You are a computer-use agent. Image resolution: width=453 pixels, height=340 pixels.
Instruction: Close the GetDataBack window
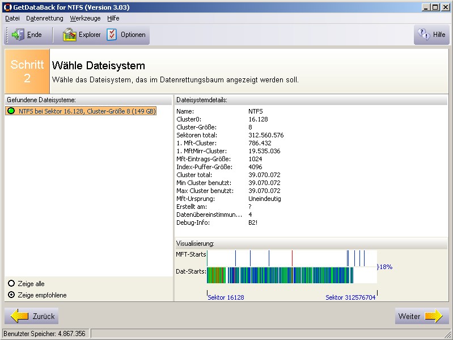(446, 7)
